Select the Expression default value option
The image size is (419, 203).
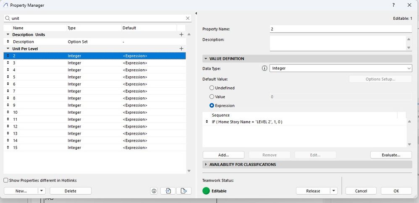tap(212, 106)
